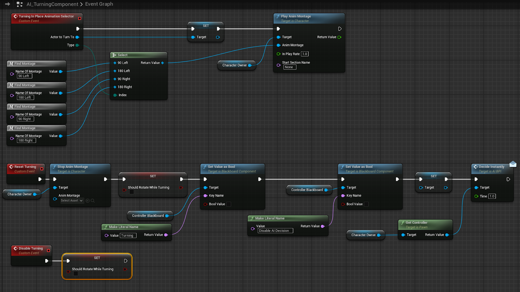Toggle Bool Value checkbox on first Set Value as Bool
The height and width of the screenshot is (292, 520).
click(x=228, y=204)
